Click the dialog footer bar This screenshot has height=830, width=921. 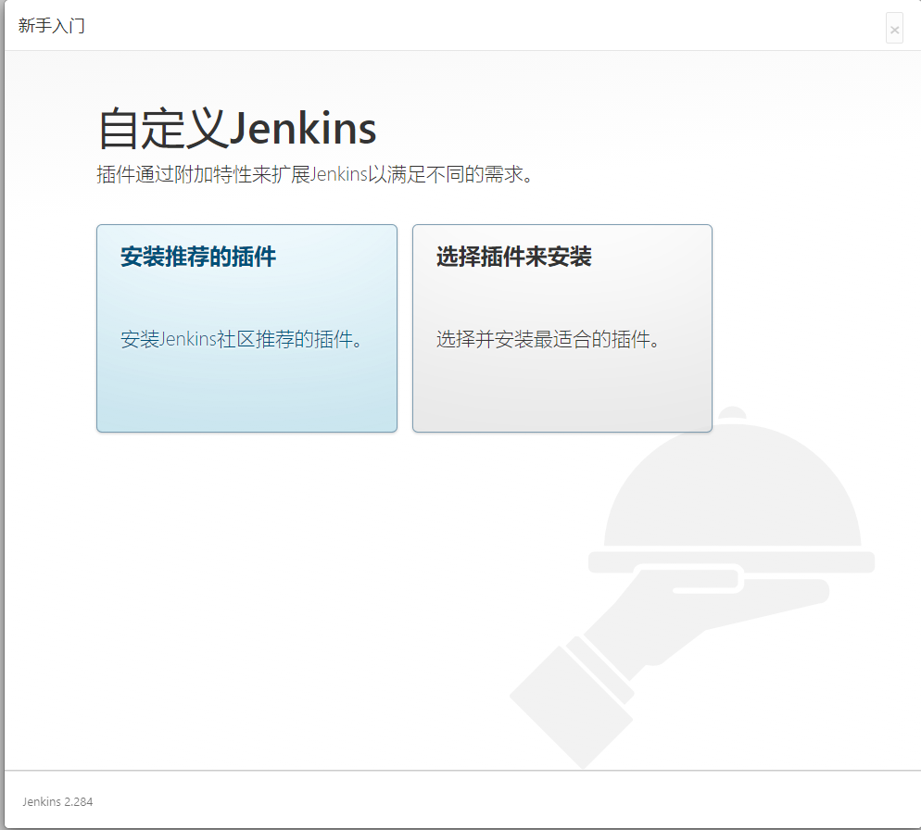[460, 801]
